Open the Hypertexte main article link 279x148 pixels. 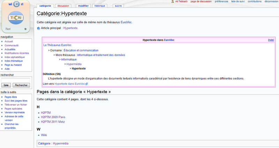point(70,28)
